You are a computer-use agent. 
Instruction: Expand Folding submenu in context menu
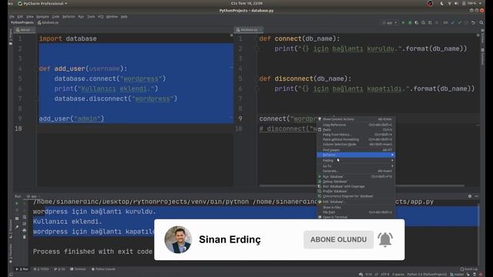[356, 161]
